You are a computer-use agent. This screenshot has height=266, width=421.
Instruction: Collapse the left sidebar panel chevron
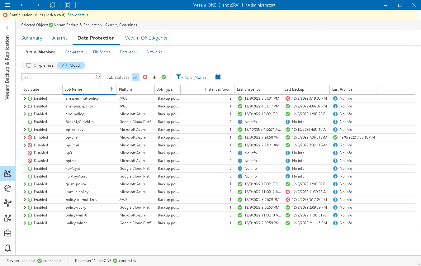click(x=8, y=27)
